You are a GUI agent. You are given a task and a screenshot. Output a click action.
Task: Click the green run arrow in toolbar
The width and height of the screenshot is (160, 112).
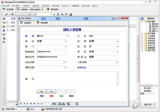pos(54,14)
